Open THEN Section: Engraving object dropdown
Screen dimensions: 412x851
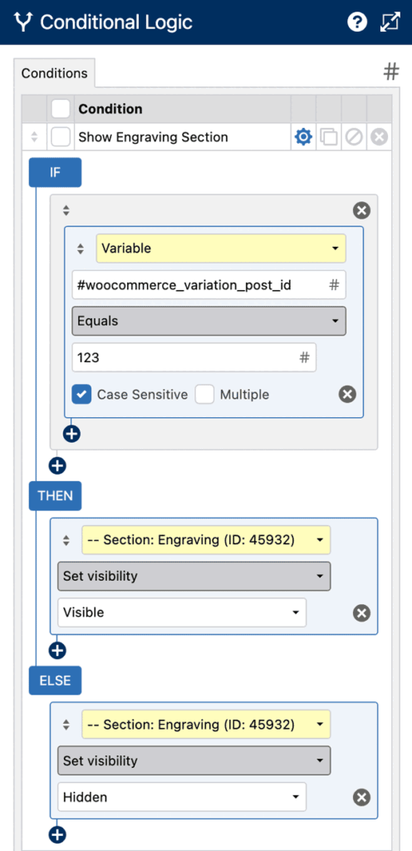(206, 540)
